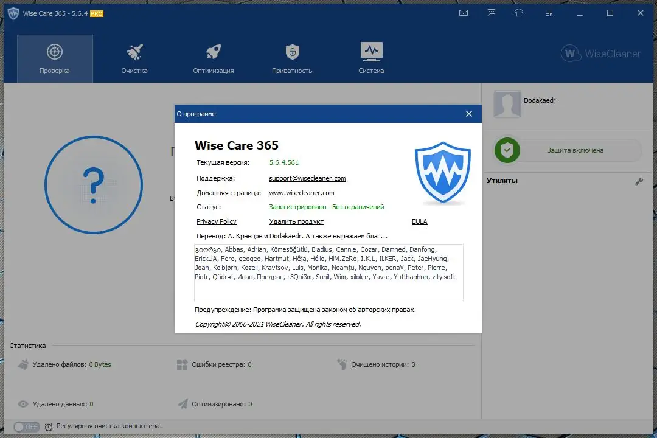657x438 pixels.
Task: Open the Приватность tab
Action: coord(292,58)
